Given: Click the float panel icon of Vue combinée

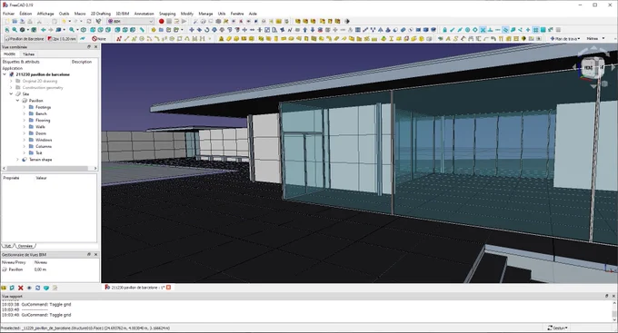Looking at the screenshot, I should tap(89, 47).
